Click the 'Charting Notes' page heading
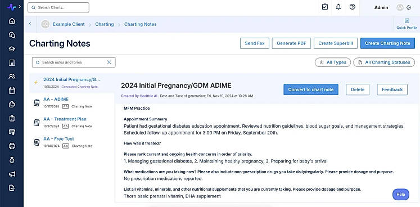 point(60,43)
